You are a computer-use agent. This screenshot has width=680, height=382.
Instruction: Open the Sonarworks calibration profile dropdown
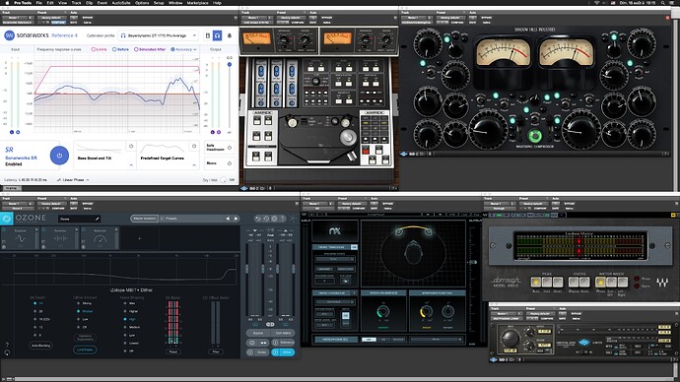pos(159,35)
